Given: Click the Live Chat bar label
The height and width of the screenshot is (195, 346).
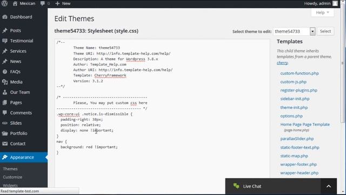Looking at the screenshot, I should pyautogui.click(x=252, y=186).
